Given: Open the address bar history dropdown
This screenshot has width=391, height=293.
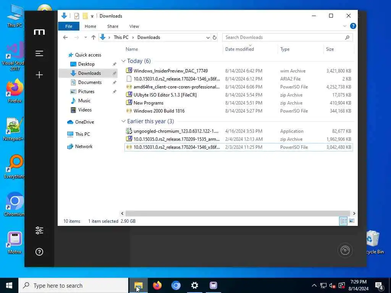Looking at the screenshot, I should pos(208,38).
